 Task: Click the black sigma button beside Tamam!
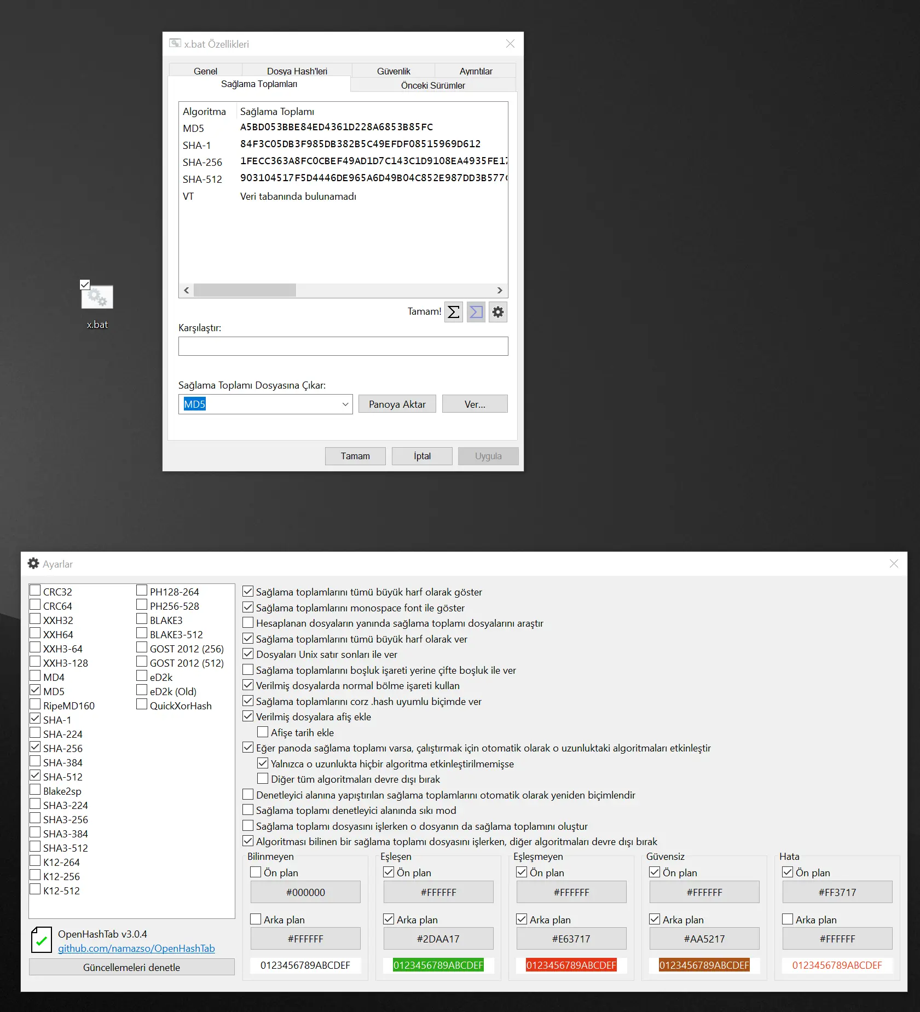tap(454, 312)
